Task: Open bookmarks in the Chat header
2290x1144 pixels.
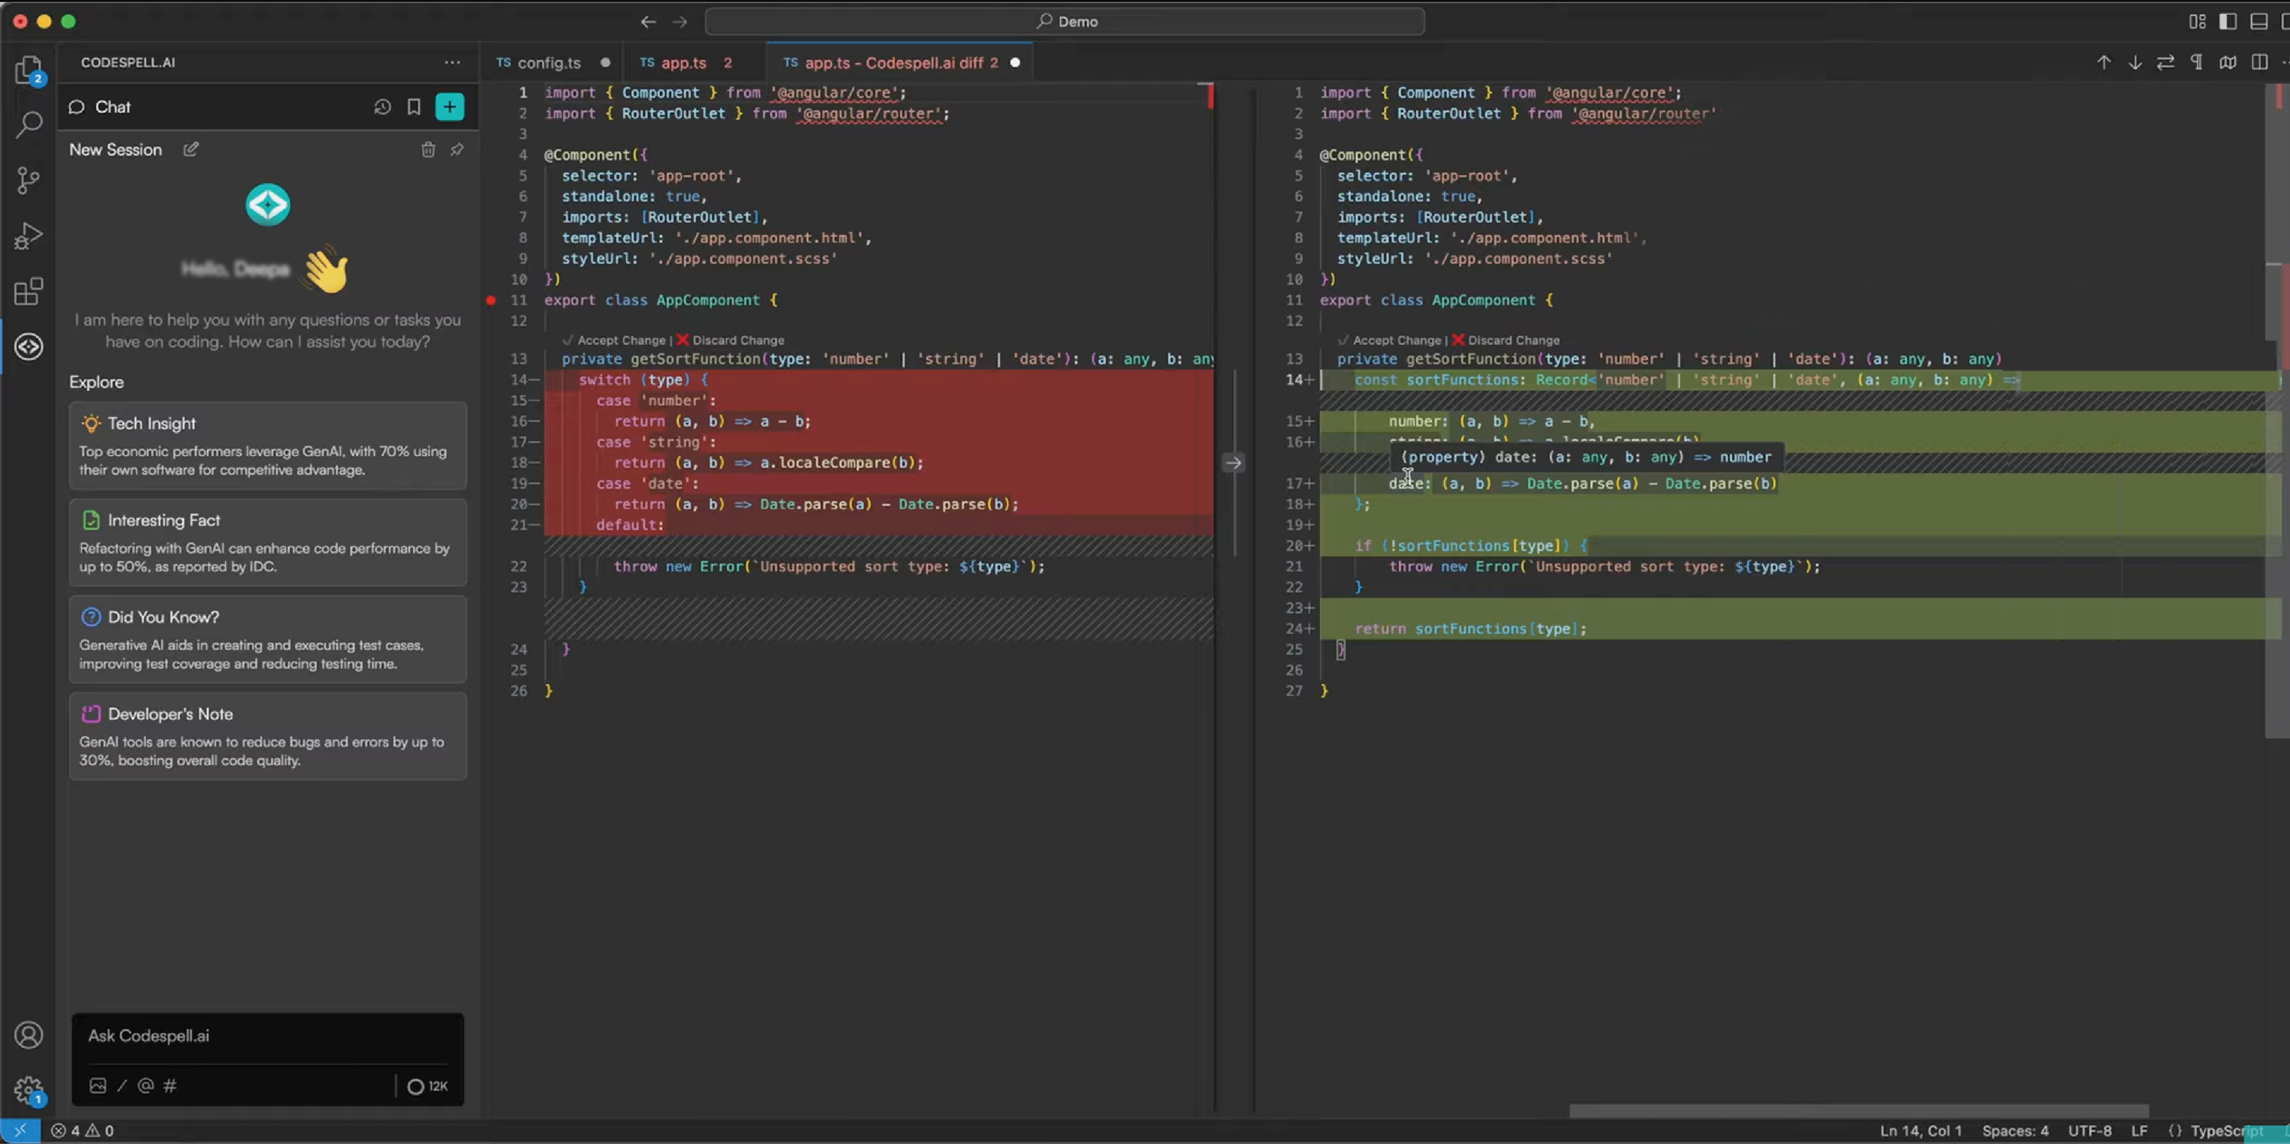Action: [x=414, y=107]
